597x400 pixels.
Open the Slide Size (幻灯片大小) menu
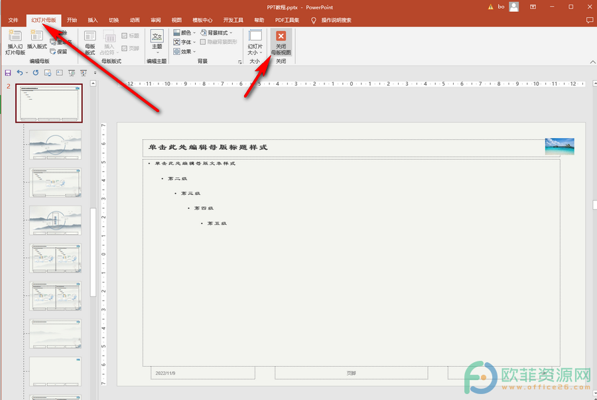pyautogui.click(x=255, y=42)
